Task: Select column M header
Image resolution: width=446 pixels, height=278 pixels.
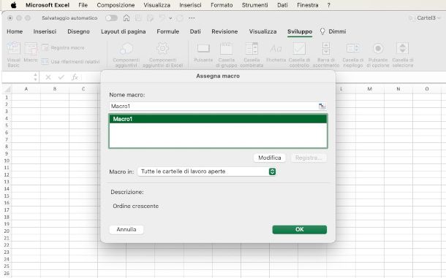Action: (x=370, y=89)
